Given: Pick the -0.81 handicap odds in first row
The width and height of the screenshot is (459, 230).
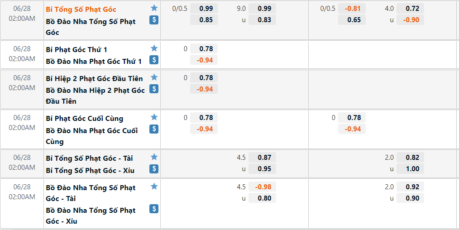Looking at the screenshot, I should coord(352,9).
